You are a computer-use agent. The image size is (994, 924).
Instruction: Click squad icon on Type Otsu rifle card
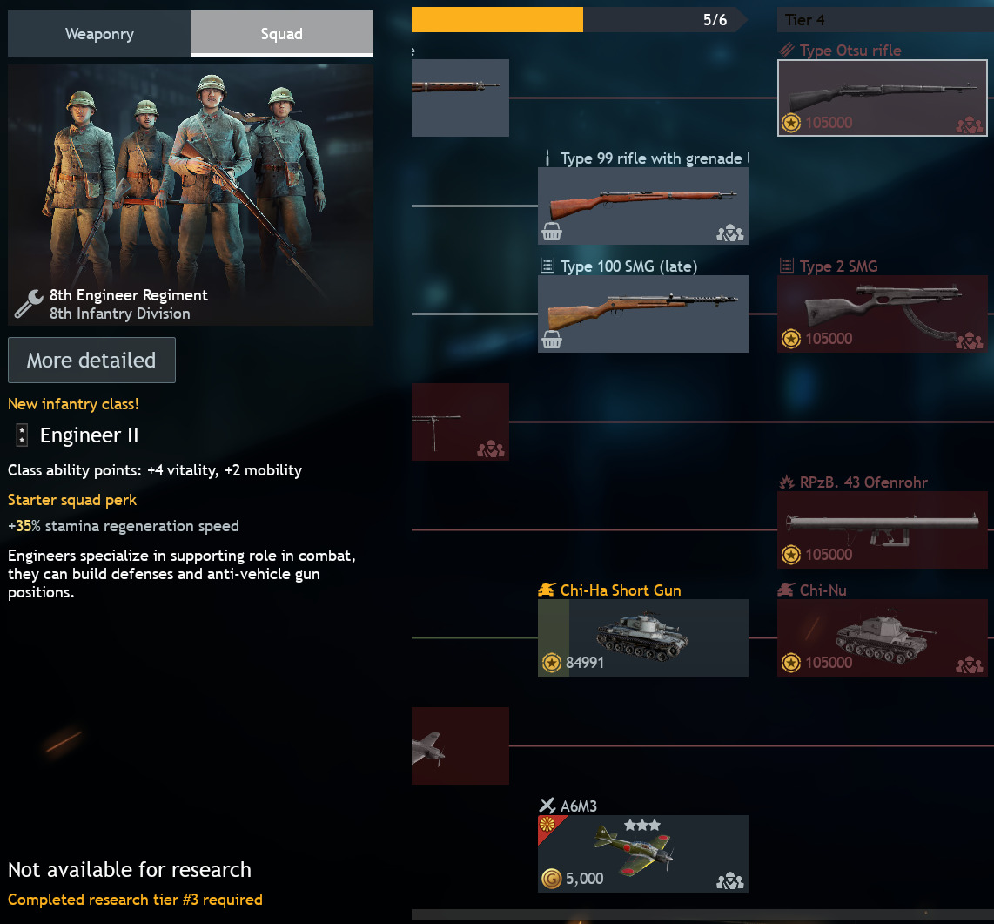pos(970,125)
